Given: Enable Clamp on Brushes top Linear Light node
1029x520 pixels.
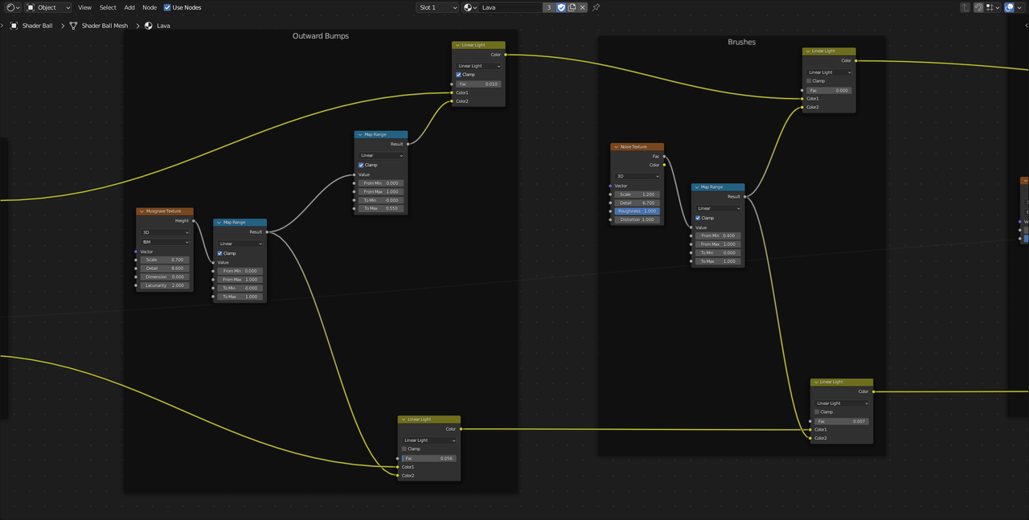Looking at the screenshot, I should pos(810,81).
